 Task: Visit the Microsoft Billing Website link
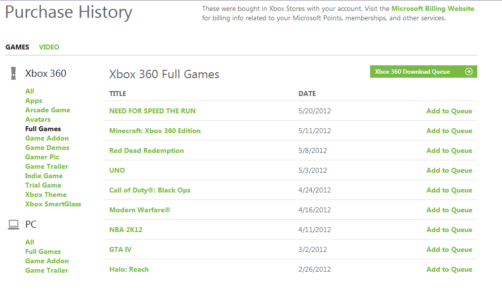pyautogui.click(x=432, y=8)
